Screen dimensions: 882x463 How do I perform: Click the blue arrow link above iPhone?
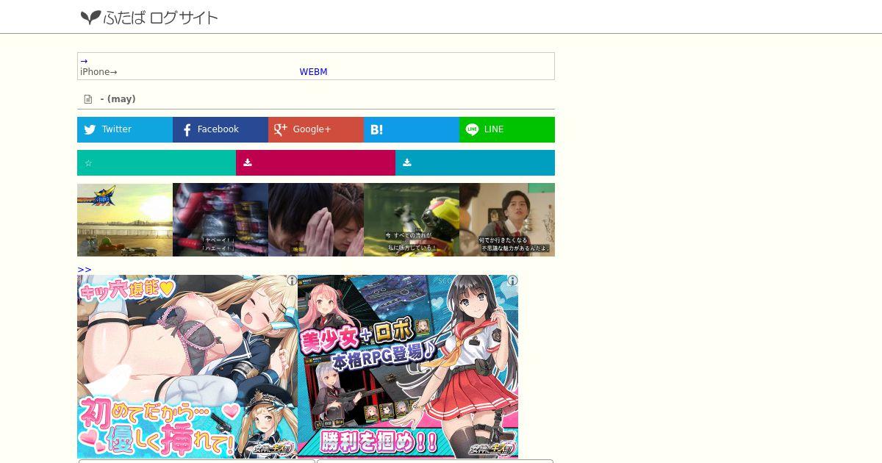click(x=84, y=62)
